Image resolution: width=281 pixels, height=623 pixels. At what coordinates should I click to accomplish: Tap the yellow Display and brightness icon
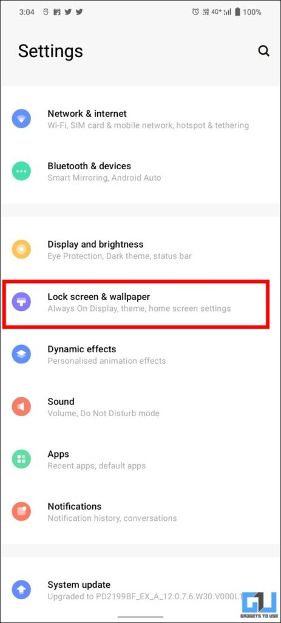pos(21,249)
